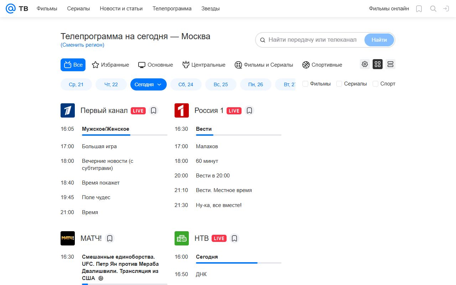Screen dimensions: 456x285
Task: Open the search magnifier in header
Action: pyautogui.click(x=433, y=9)
